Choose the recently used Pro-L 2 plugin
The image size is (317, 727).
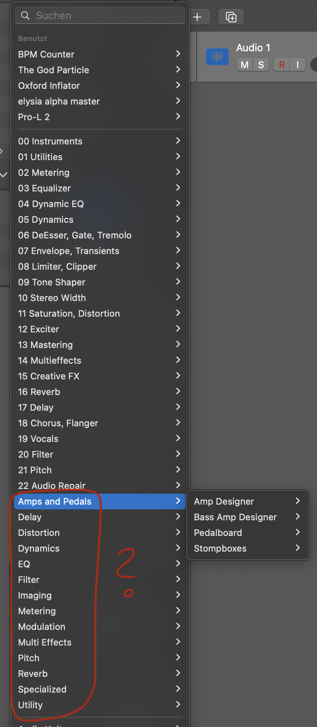[x=34, y=117]
